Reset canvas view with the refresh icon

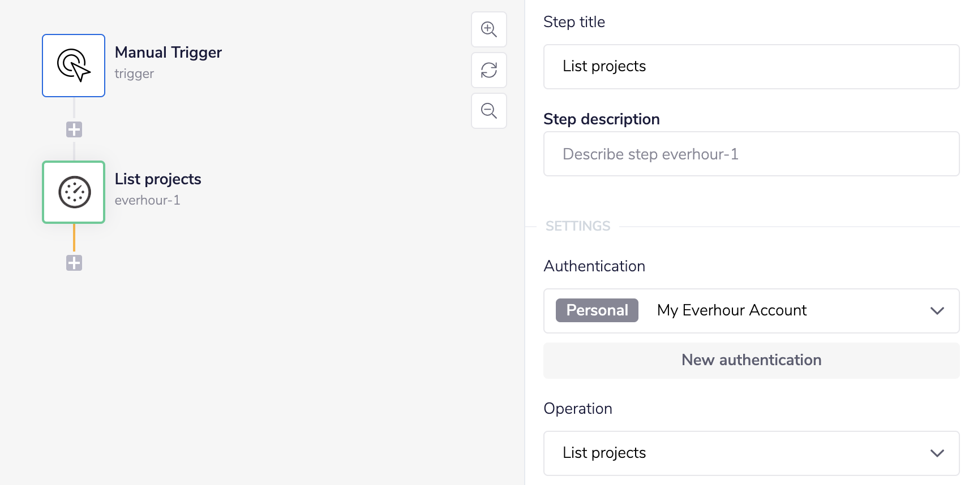coord(489,70)
